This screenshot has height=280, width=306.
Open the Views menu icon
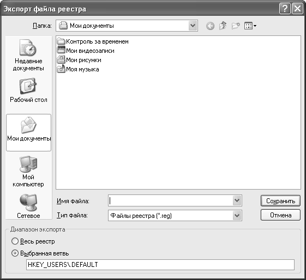(250, 26)
